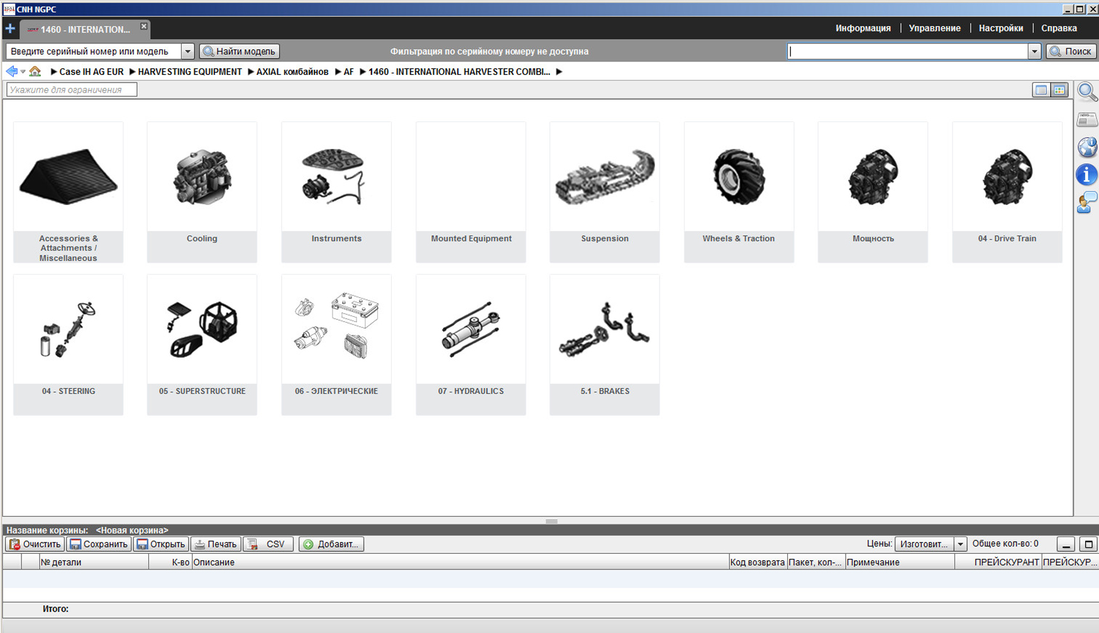The height and width of the screenshot is (633, 1099).
Task: Switch to grid thumbnail view
Action: tap(1059, 90)
